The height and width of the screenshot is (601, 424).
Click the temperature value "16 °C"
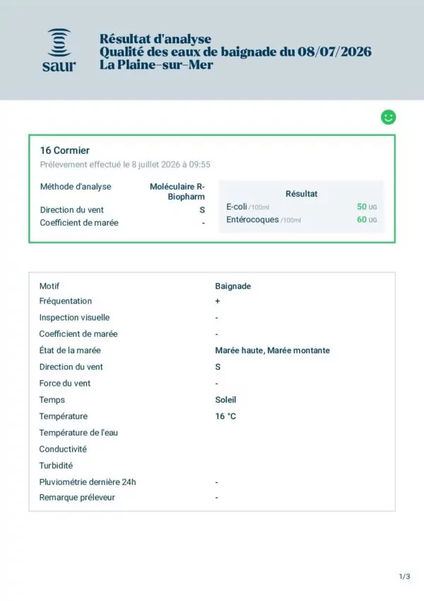(225, 416)
